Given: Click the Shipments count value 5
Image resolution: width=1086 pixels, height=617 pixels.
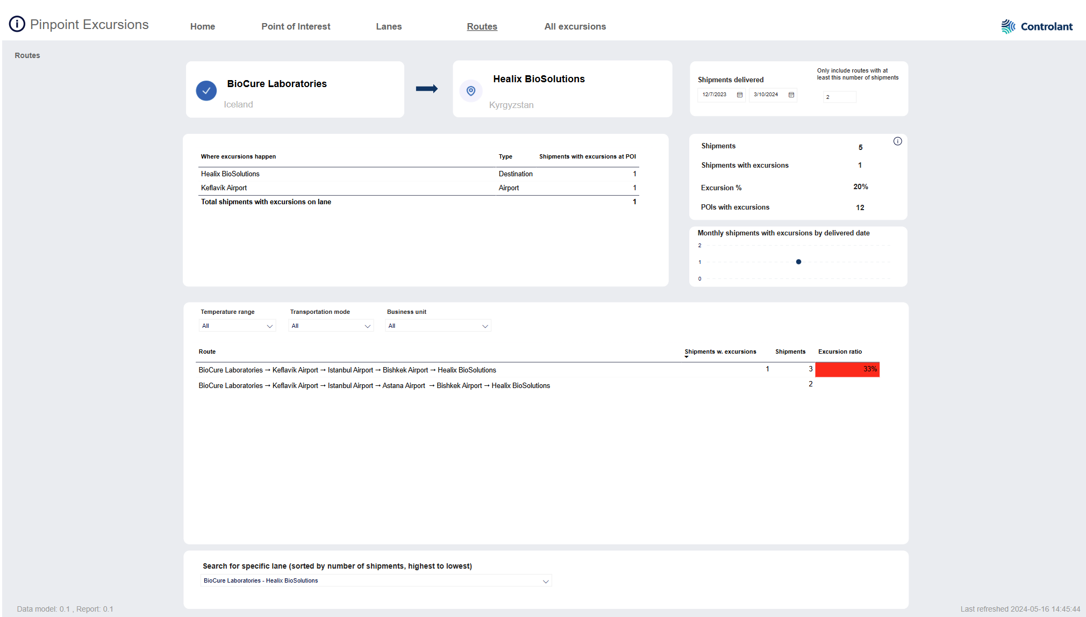Looking at the screenshot, I should [861, 147].
